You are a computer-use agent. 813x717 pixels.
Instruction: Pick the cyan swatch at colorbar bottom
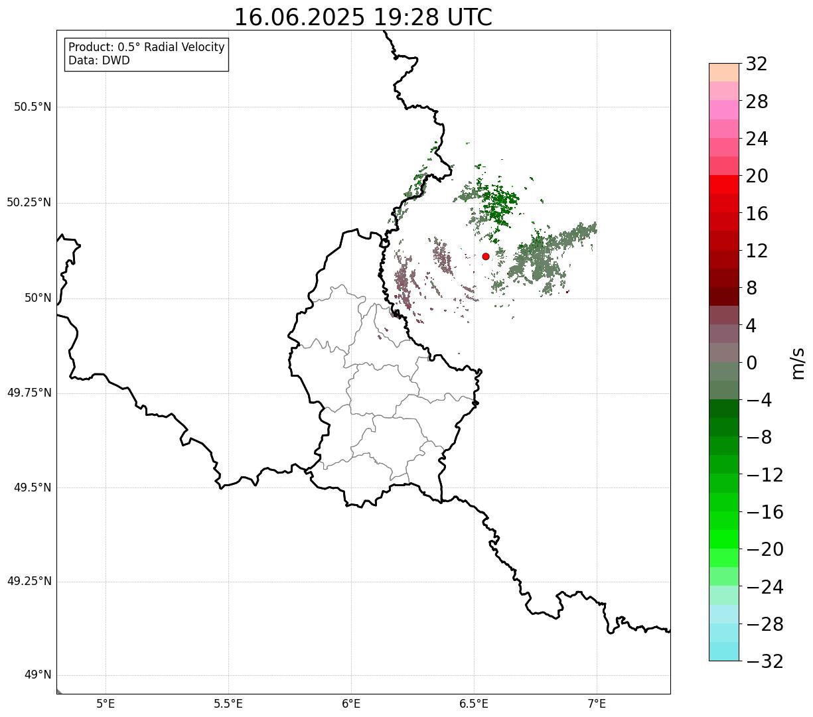(724, 651)
